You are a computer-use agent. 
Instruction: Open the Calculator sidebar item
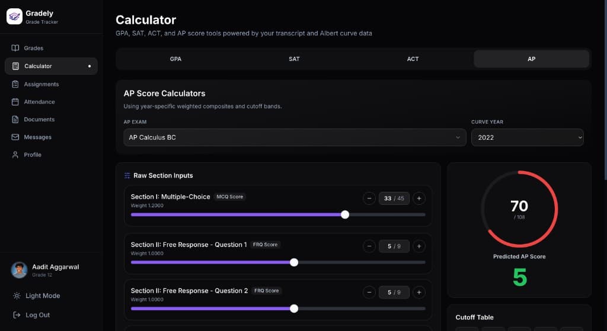click(51, 66)
